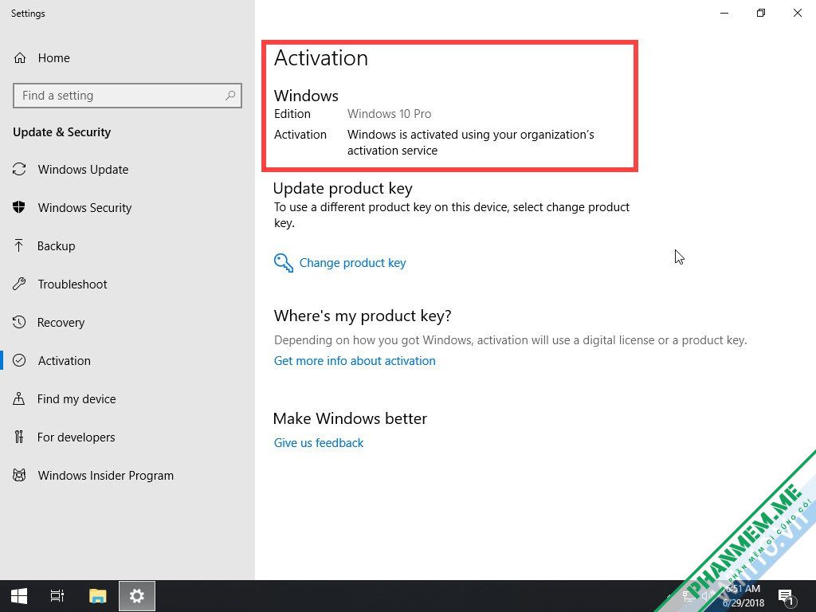This screenshot has height=612, width=816.
Task: Open Get more info about activation
Action: 355,361
